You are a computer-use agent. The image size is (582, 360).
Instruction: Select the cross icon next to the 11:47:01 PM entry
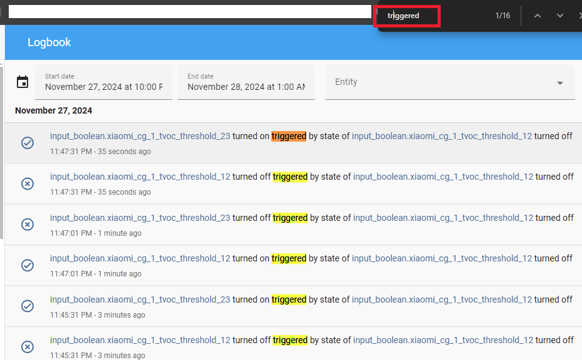tap(27, 224)
